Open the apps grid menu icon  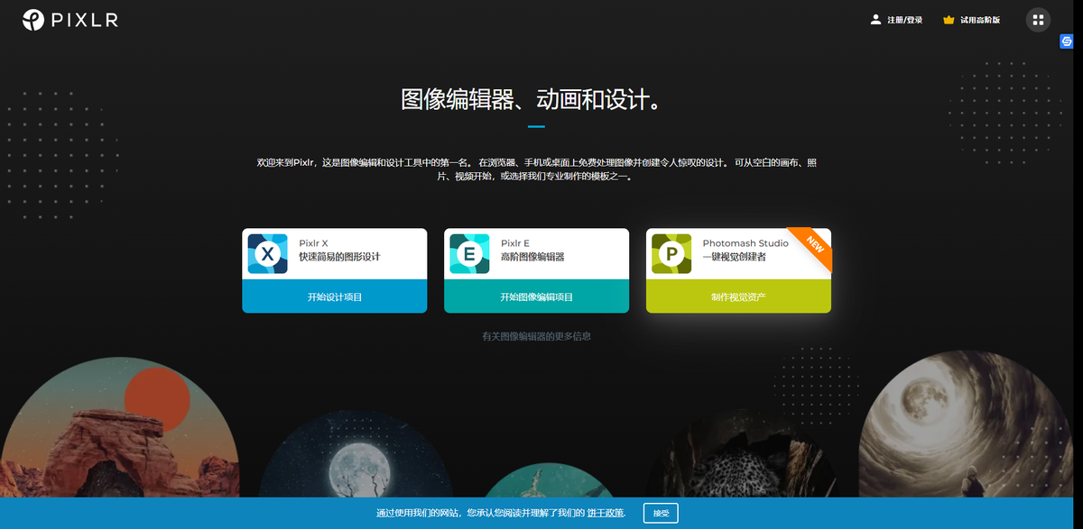[1038, 20]
